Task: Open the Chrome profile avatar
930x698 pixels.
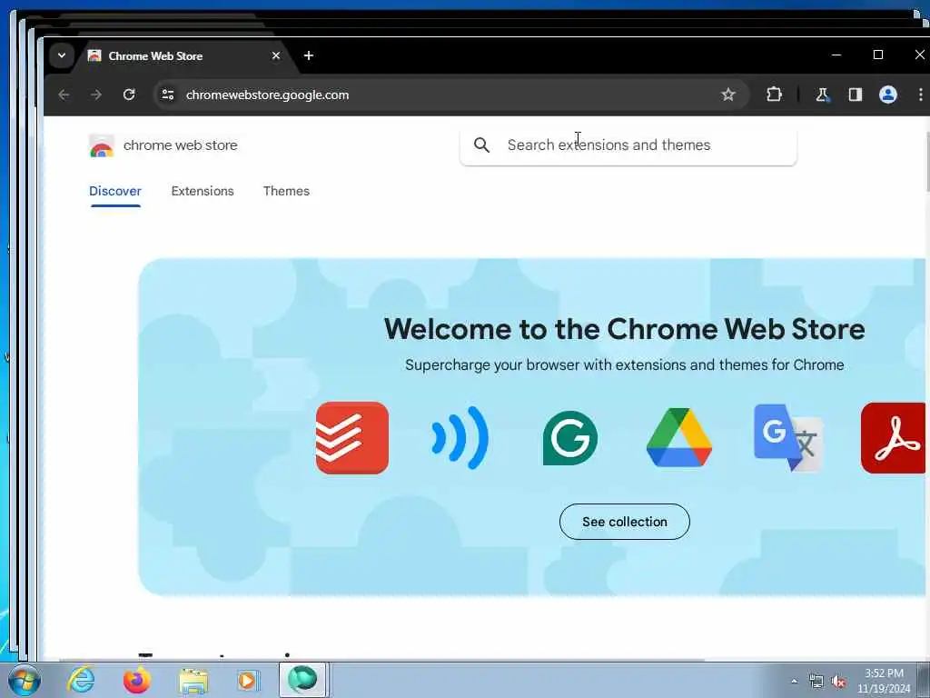Action: (x=888, y=95)
